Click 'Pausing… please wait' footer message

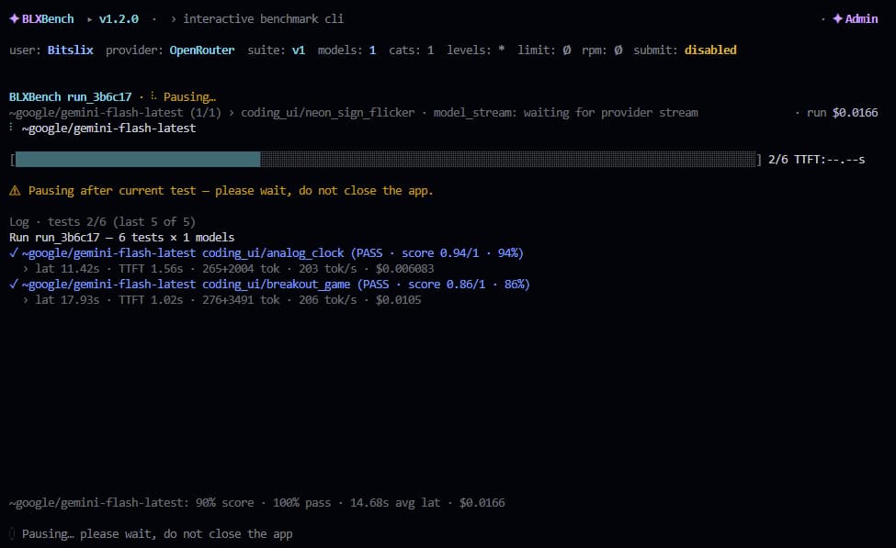point(157,533)
